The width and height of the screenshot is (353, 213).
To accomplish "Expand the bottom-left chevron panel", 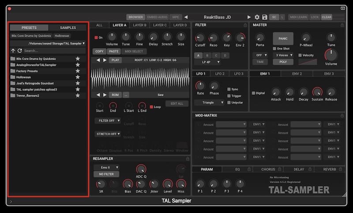I will [11, 202].
